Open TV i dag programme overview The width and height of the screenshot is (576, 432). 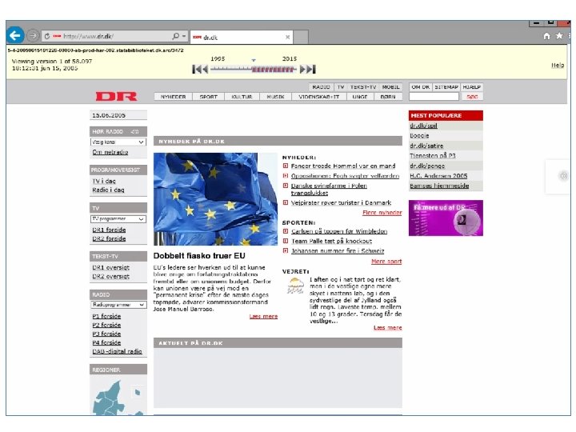coord(103,181)
